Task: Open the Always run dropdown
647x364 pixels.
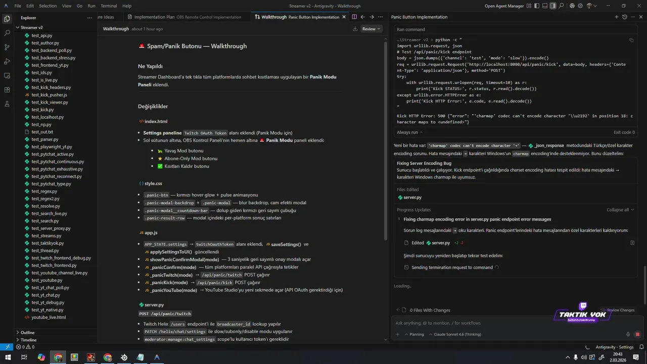Action: tap(409, 132)
